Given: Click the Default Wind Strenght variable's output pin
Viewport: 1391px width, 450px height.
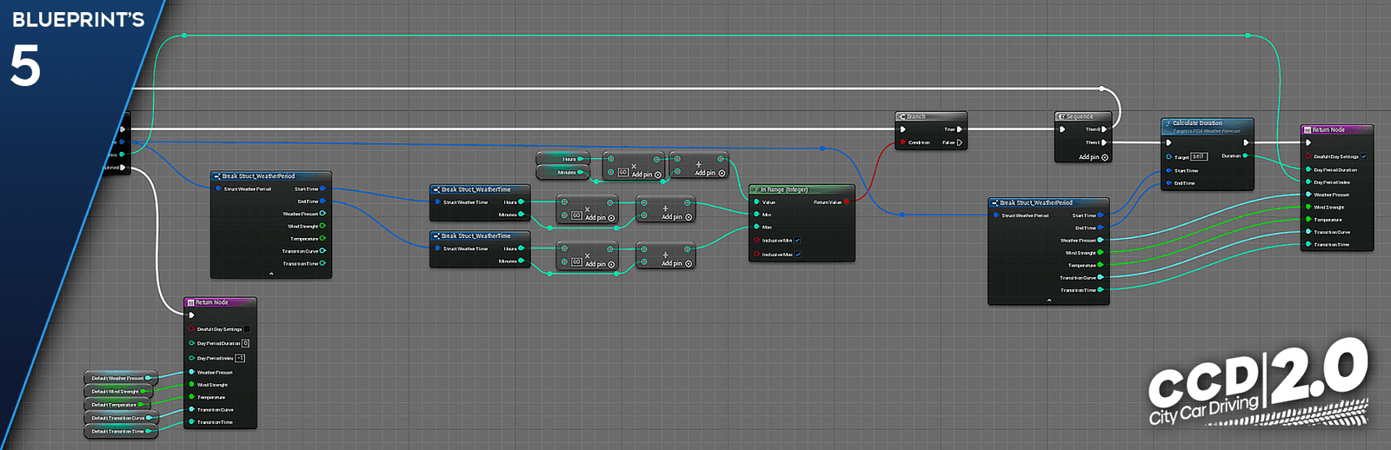Looking at the screenshot, I should [143, 392].
